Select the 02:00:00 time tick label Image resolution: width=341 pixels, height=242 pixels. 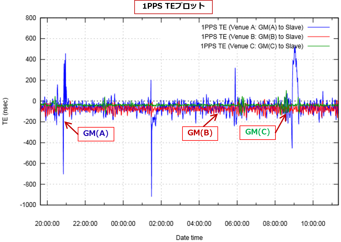(161, 224)
